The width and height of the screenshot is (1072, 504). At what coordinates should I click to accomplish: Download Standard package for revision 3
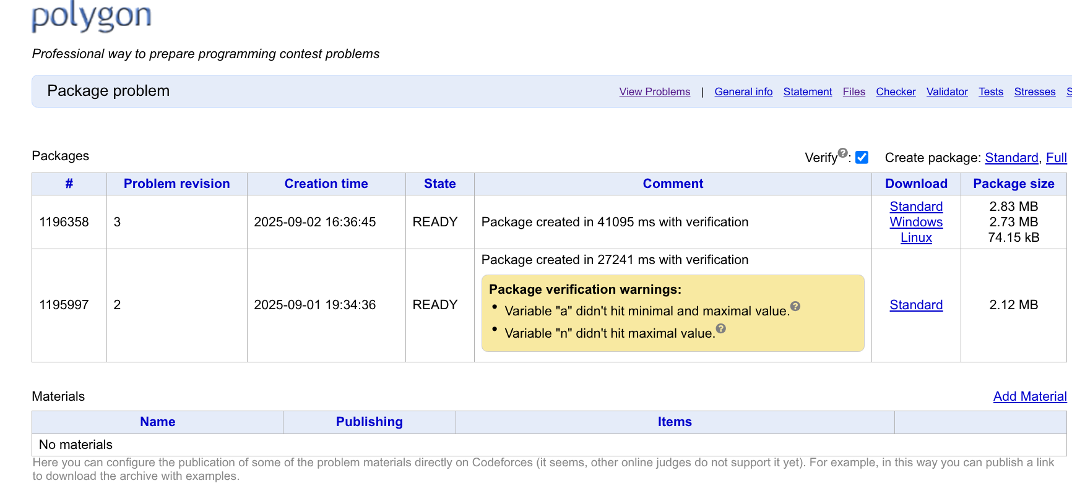pos(916,207)
